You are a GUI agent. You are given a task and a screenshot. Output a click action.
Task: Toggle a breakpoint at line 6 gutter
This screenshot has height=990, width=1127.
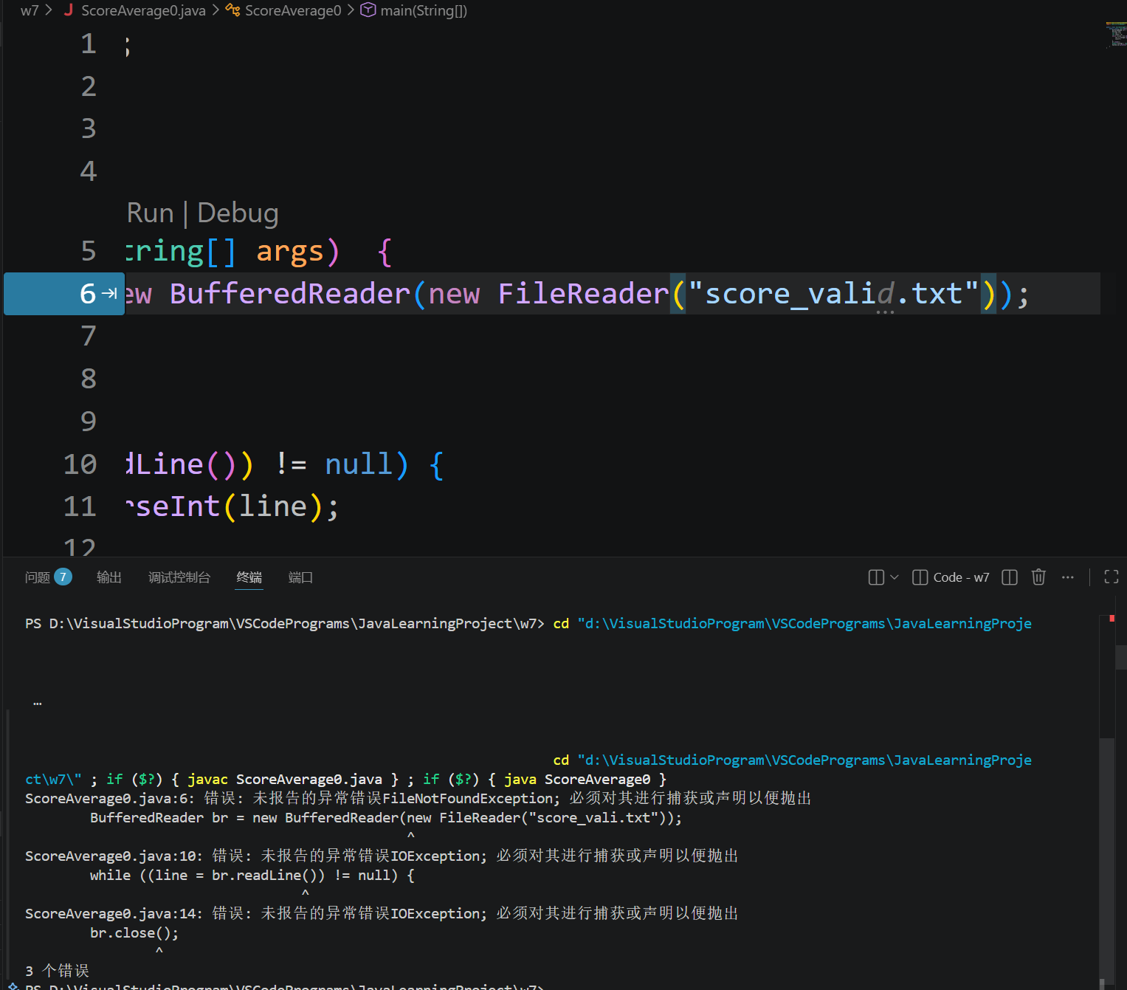30,294
